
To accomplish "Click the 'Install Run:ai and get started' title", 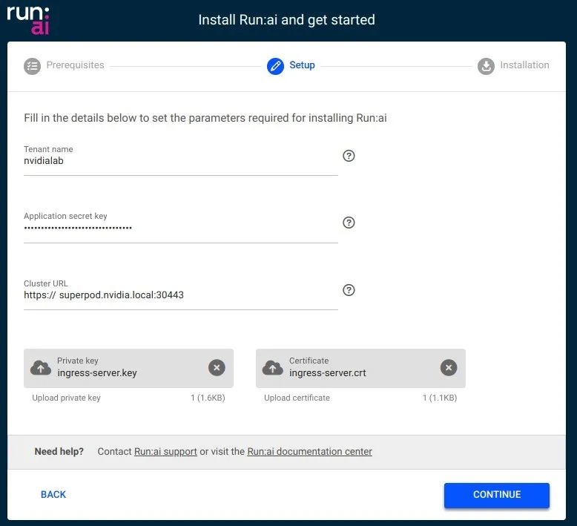I will [287, 20].
